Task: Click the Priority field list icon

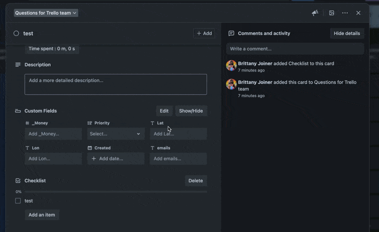Action: tap(90, 123)
